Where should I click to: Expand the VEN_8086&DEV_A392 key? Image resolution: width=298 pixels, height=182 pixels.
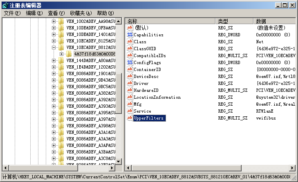coord(54,100)
